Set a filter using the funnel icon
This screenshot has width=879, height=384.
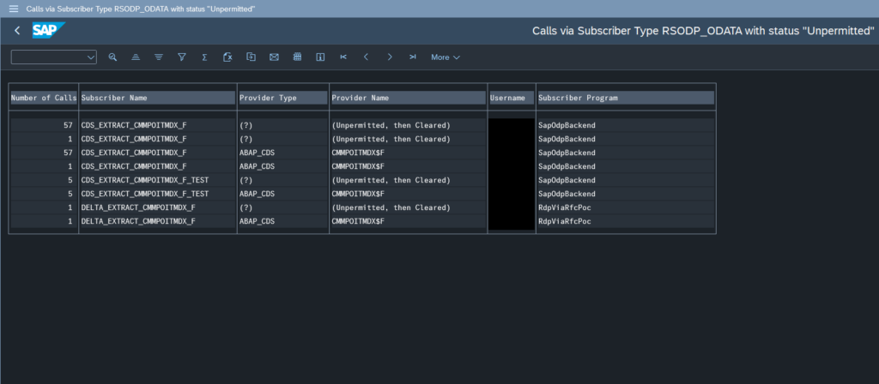click(182, 57)
